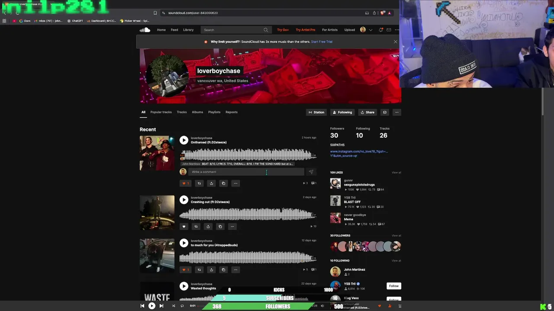Switch to Tracks tab
The width and height of the screenshot is (554, 311).
coord(181,112)
